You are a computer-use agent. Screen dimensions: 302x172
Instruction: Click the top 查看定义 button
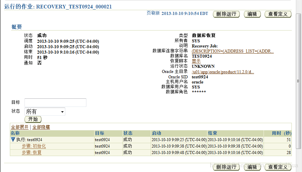(x=278, y=14)
